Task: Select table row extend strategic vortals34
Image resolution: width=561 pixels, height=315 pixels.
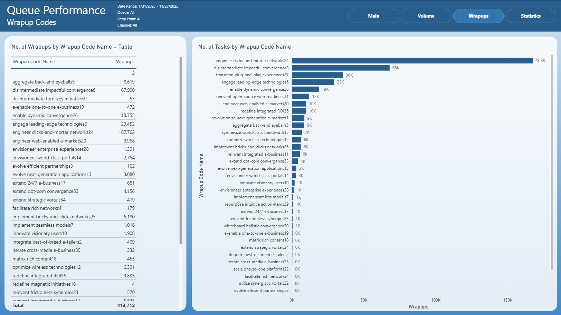Action: click(74, 200)
